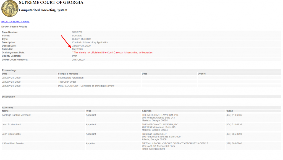Click the Duke v. The State style text
Screen dimensions: 283x160
coord(82,39)
